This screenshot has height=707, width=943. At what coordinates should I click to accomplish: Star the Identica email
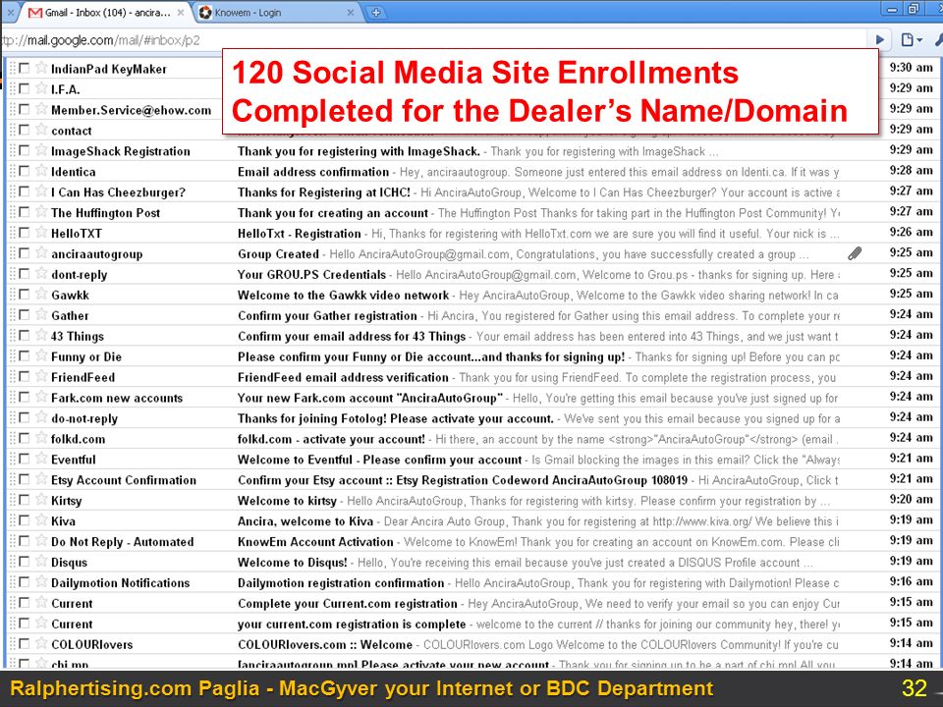click(41, 170)
